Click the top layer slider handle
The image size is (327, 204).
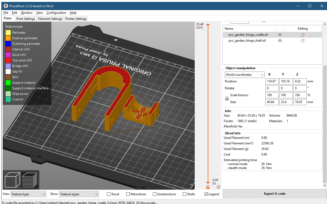pyautogui.click(x=208, y=25)
